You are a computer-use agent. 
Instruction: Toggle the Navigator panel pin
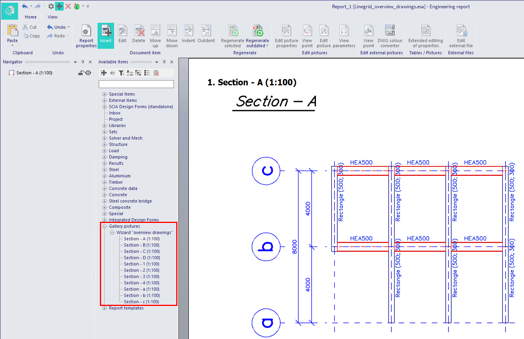(83, 62)
